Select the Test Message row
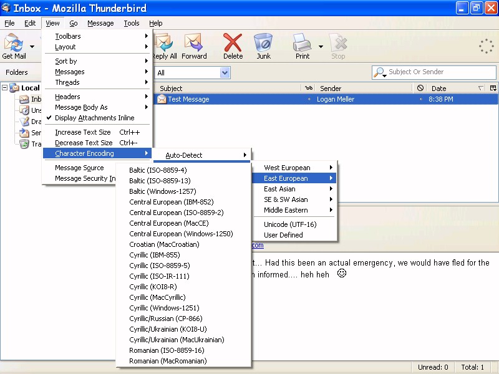 point(326,99)
